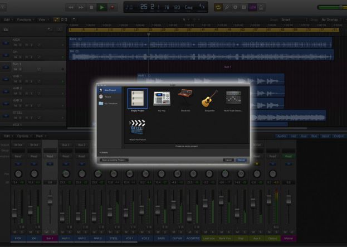Screen dimensions: 347x247
Task: Click the KICK channel pan knob
Action: pyautogui.click(x=18, y=174)
